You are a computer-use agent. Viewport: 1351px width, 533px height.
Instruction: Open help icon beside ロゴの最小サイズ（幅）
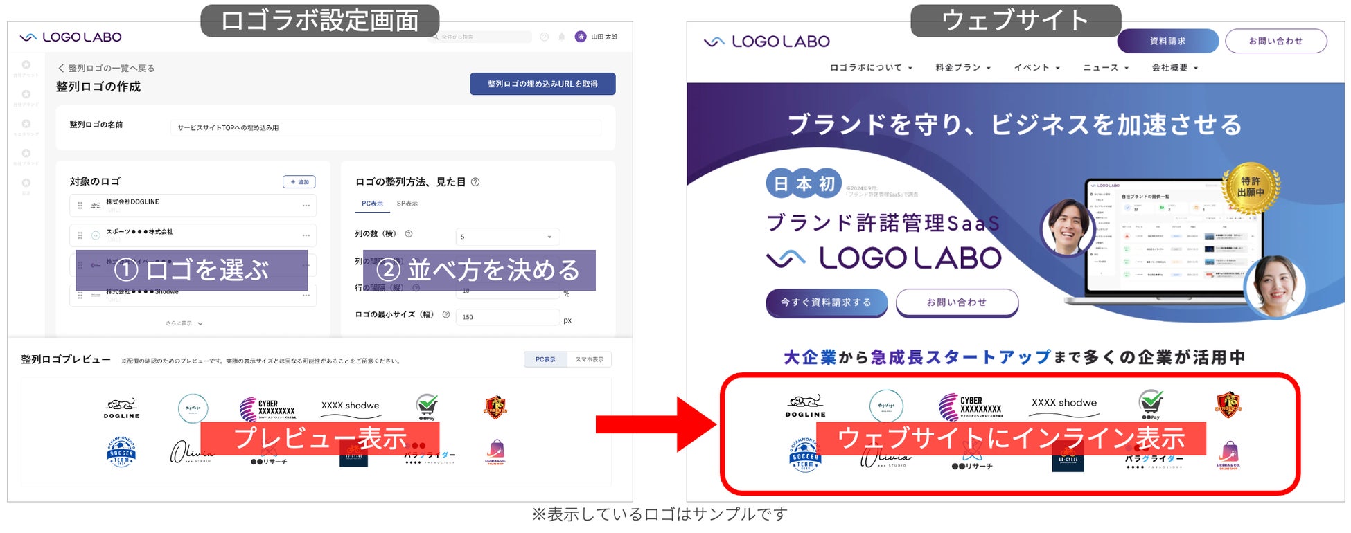pyautogui.click(x=446, y=314)
